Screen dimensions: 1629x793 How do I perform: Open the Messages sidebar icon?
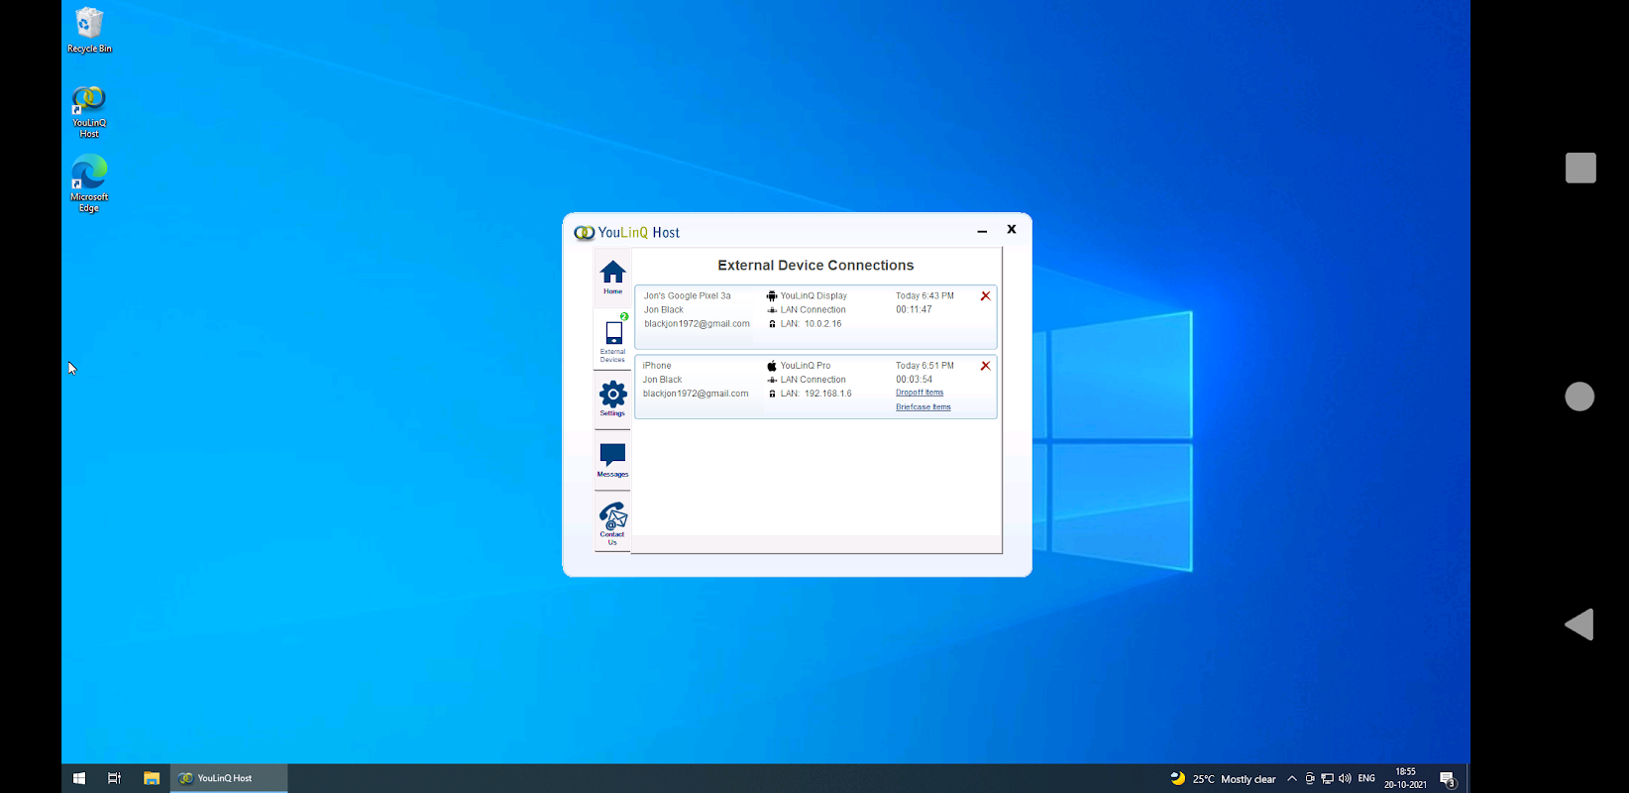point(612,459)
